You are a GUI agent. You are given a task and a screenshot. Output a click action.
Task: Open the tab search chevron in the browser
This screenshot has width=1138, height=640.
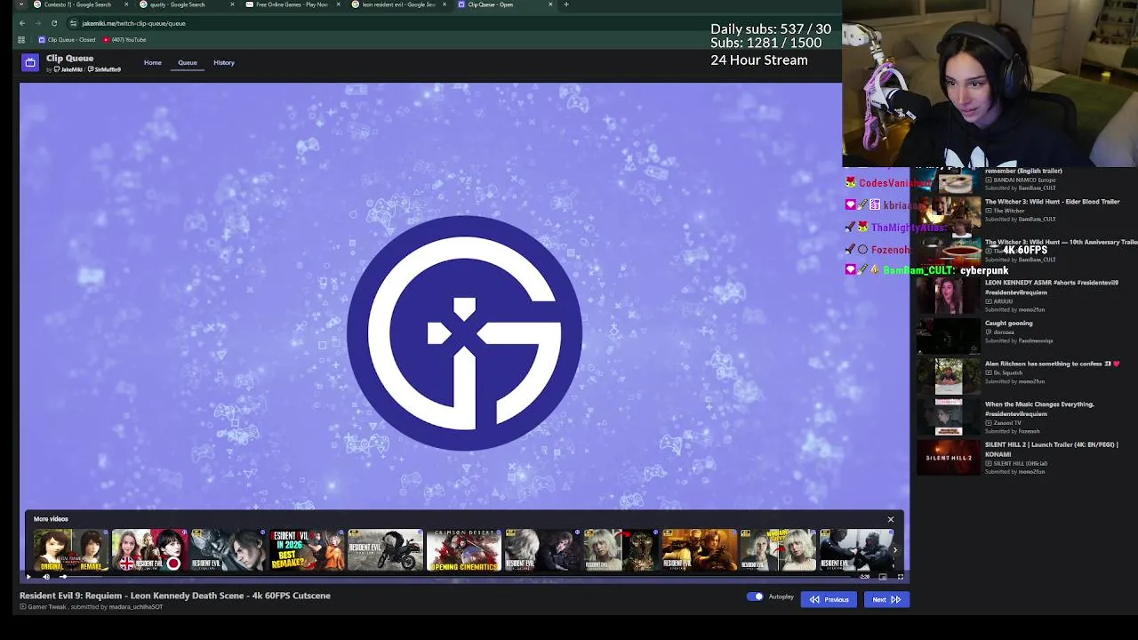click(x=21, y=4)
